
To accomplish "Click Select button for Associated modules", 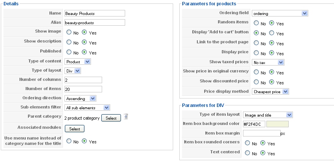I will pyautogui.click(x=74, y=129).
